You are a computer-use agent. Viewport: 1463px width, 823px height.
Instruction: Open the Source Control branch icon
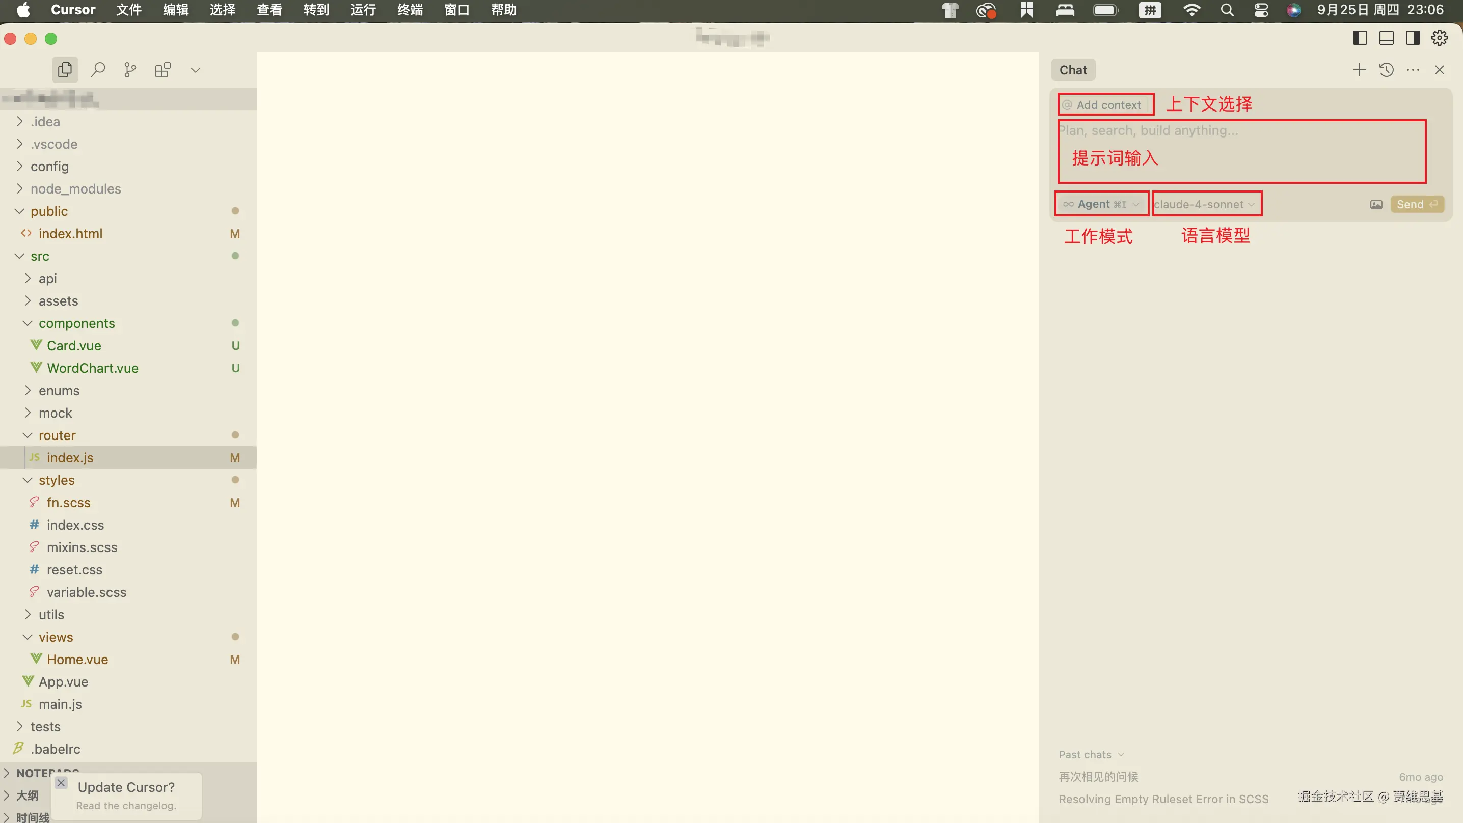130,70
